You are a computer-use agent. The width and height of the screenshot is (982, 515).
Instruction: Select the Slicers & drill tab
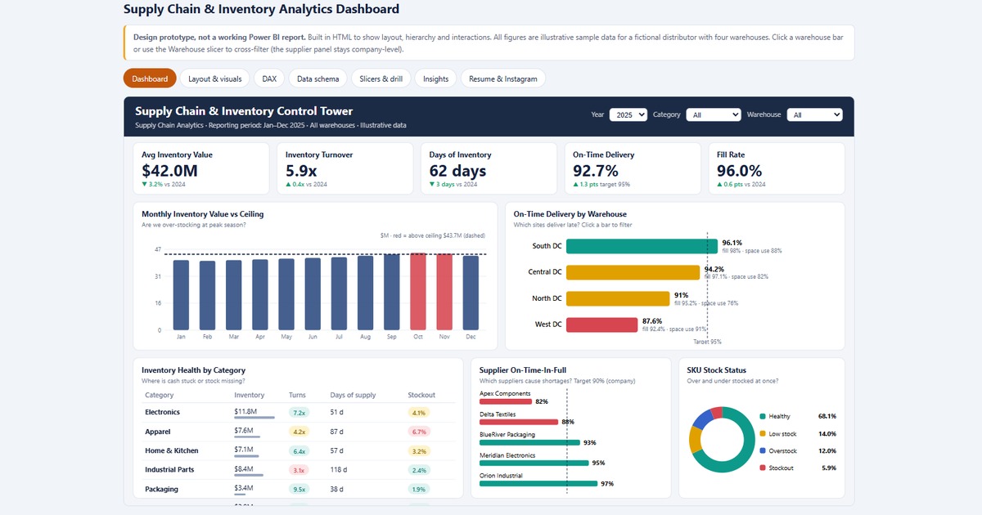(x=381, y=78)
